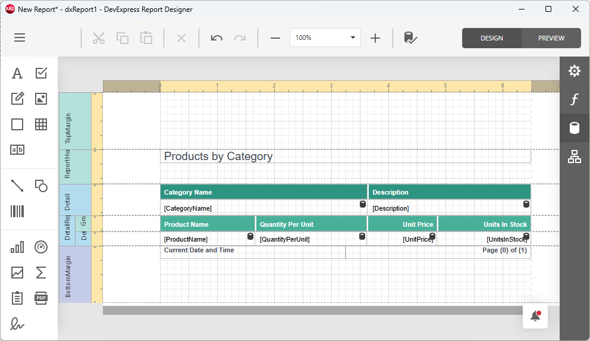Click the Copy icon in toolbar
Image resolution: width=590 pixels, height=341 pixels.
(x=123, y=38)
